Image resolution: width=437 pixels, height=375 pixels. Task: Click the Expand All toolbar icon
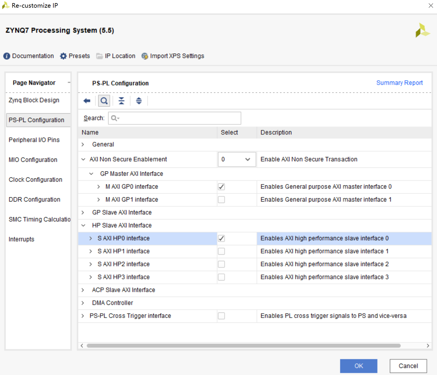(x=139, y=101)
